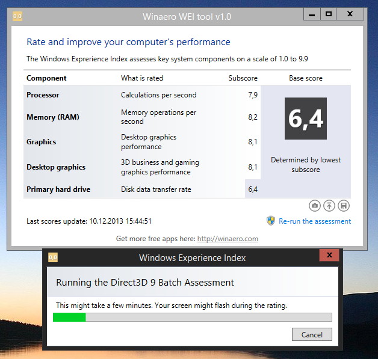The width and height of the screenshot is (378, 359).
Task: Click Disk data transfer rate text
Action: pos(156,189)
